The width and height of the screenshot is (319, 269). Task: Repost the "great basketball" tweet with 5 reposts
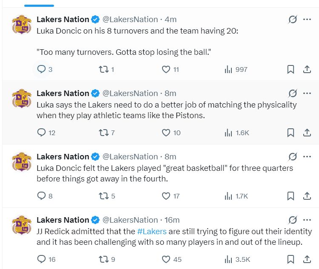[103, 196]
